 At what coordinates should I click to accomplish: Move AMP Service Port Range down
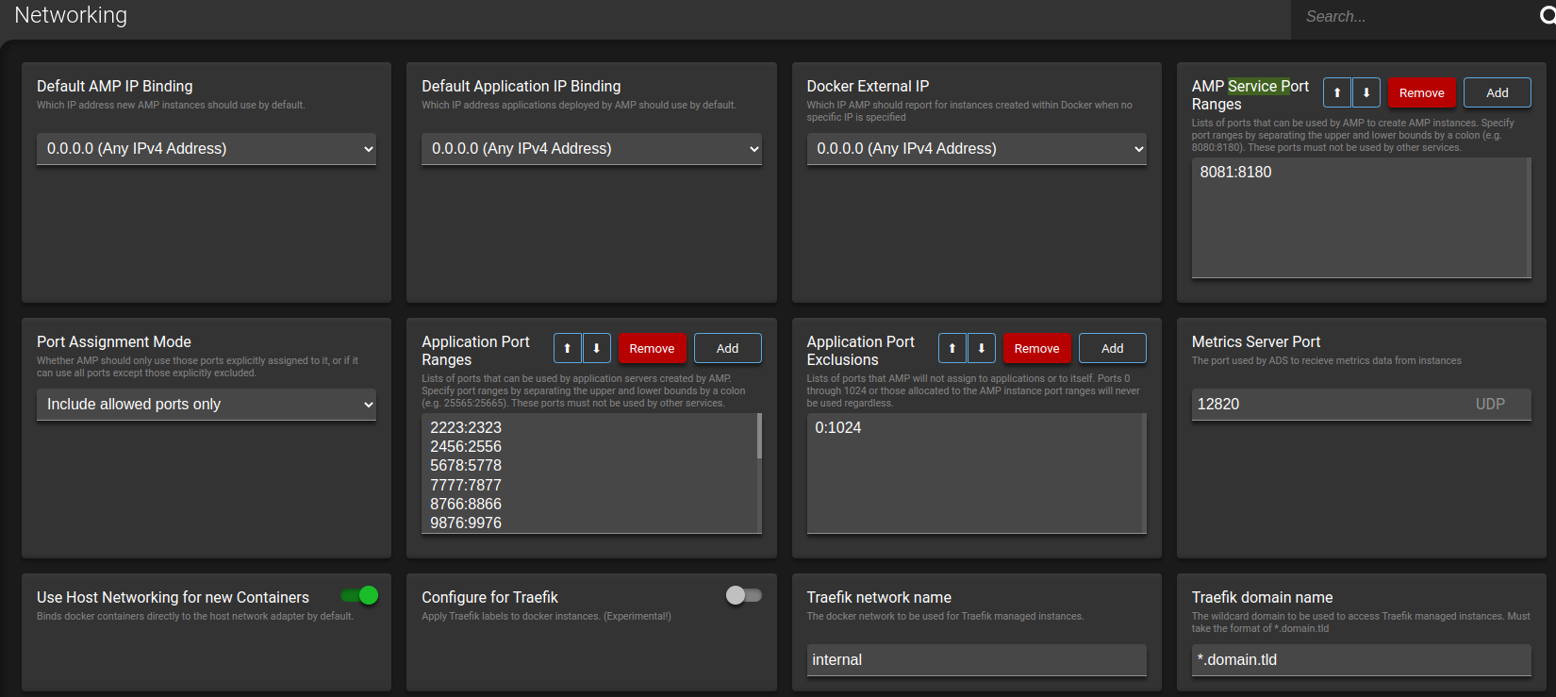point(1366,92)
